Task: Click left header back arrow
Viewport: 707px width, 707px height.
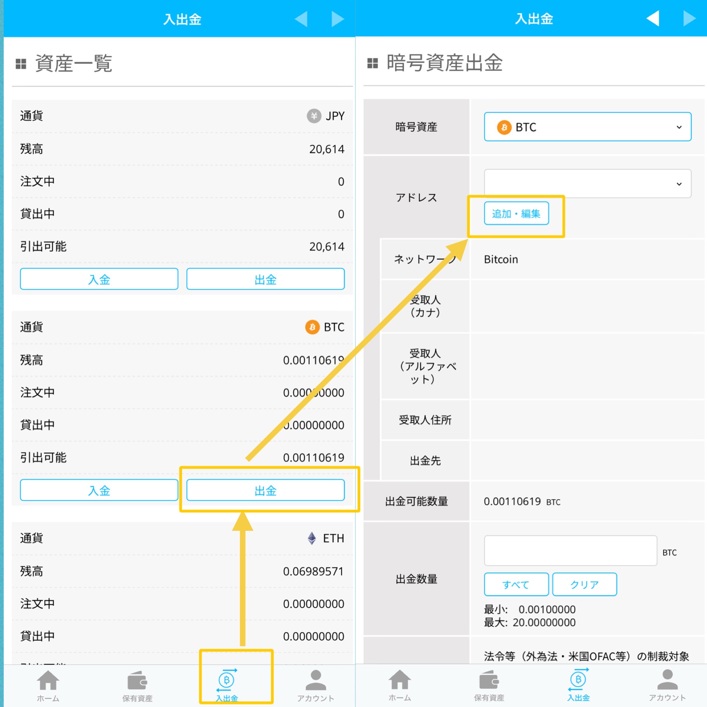Action: click(x=301, y=19)
